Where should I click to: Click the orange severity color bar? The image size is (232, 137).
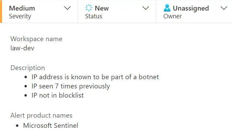pos(1,12)
